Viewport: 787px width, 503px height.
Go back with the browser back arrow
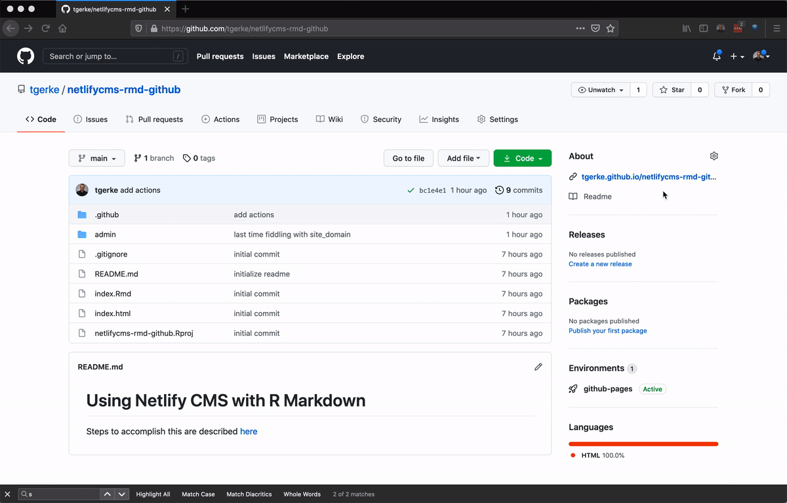[x=10, y=28]
